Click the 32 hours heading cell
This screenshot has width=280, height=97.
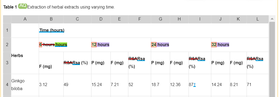[x=240, y=45]
